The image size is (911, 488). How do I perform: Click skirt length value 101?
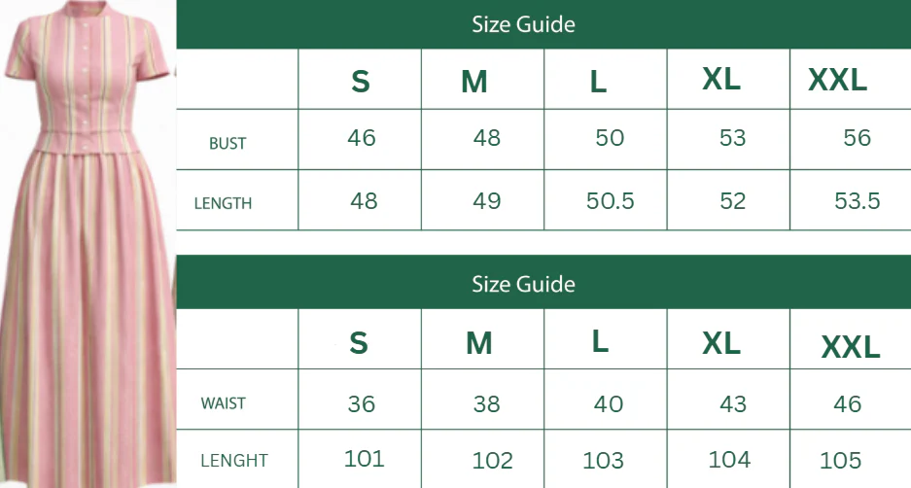tap(365, 459)
